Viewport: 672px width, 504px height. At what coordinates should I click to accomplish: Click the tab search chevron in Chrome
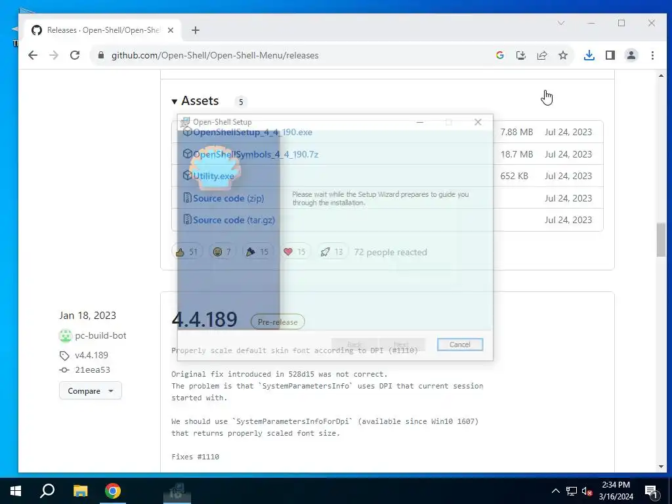[x=561, y=23]
